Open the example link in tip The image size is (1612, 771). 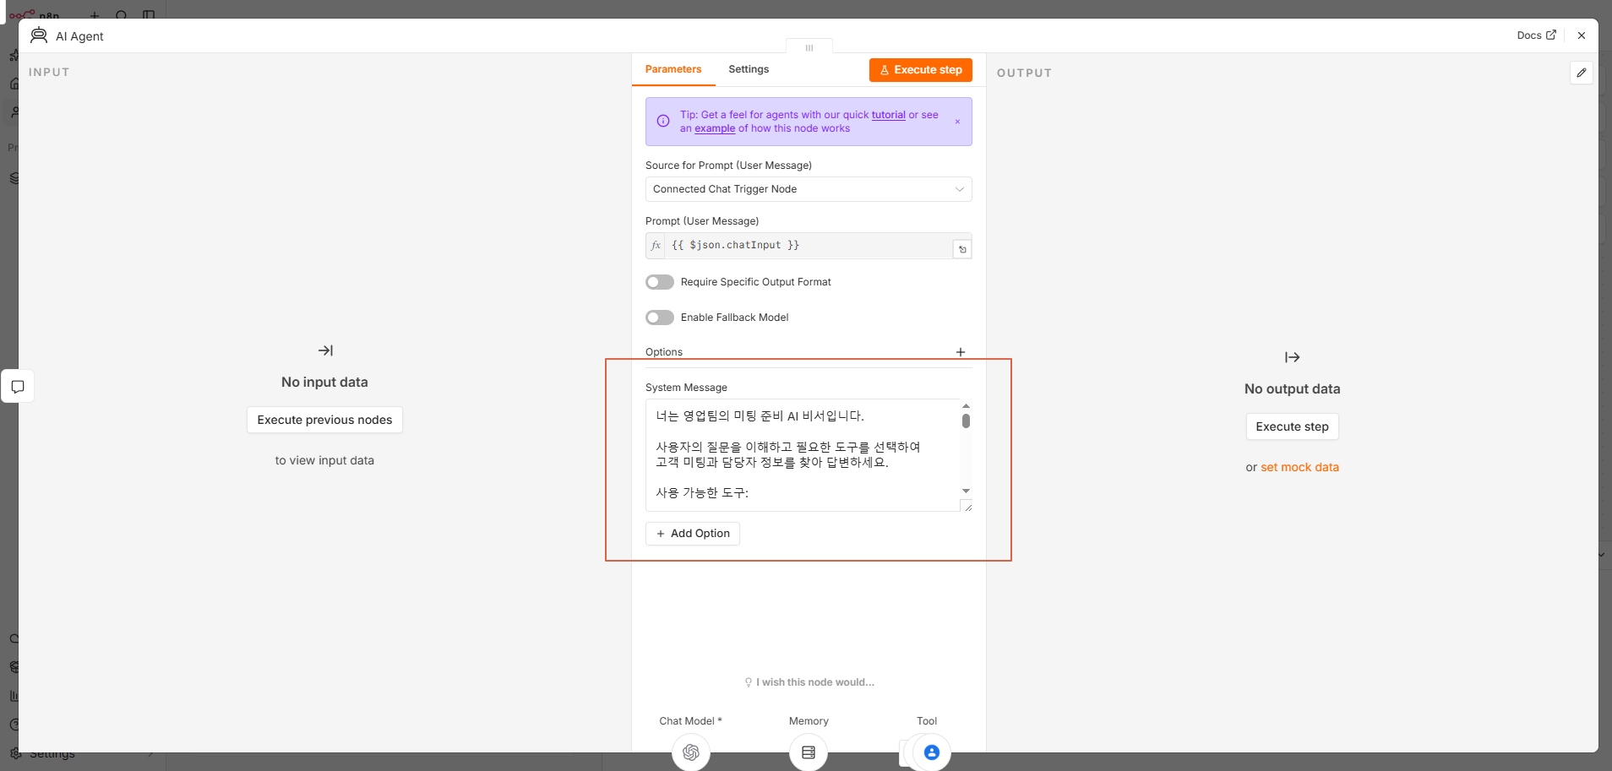pyautogui.click(x=715, y=128)
